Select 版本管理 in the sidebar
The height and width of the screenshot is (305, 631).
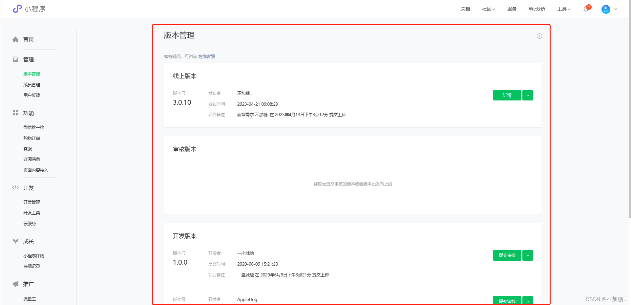(x=32, y=74)
